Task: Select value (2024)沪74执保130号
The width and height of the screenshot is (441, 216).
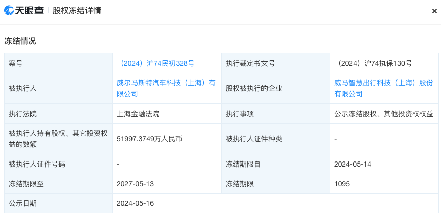Action: point(373,64)
